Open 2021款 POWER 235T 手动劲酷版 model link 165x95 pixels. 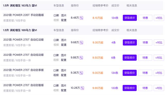pyautogui.click(x=23, y=15)
